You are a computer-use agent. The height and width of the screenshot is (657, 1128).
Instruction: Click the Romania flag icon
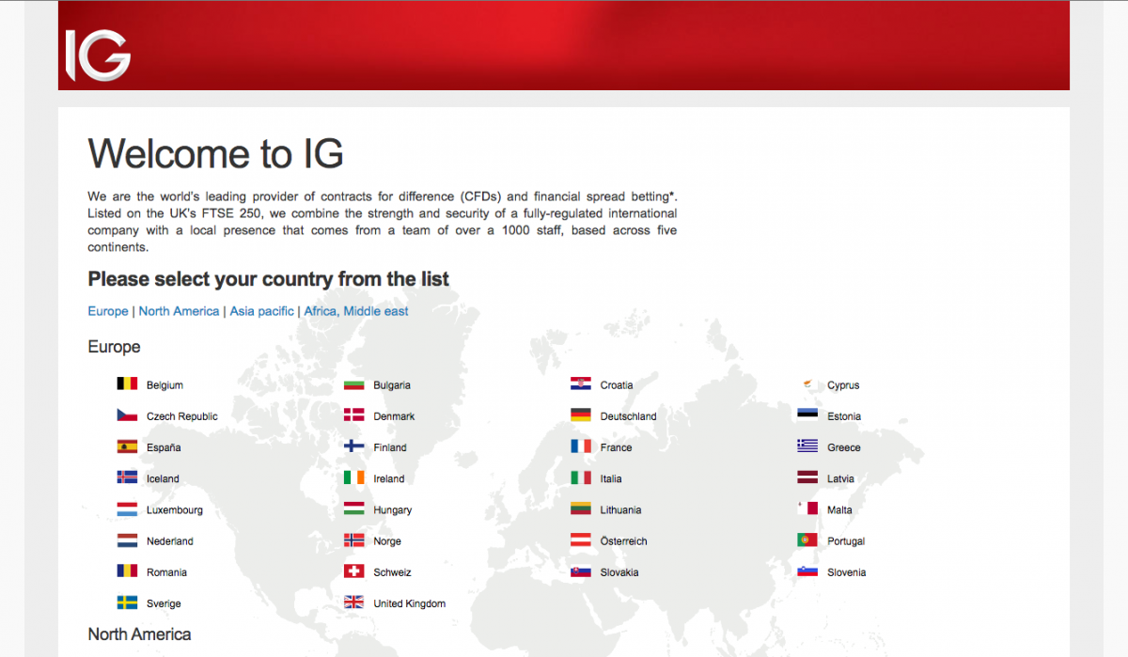click(x=127, y=571)
